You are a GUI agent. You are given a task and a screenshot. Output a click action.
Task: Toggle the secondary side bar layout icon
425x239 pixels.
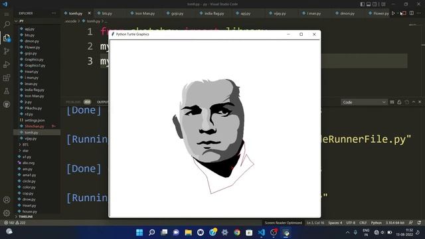tap(375, 4)
